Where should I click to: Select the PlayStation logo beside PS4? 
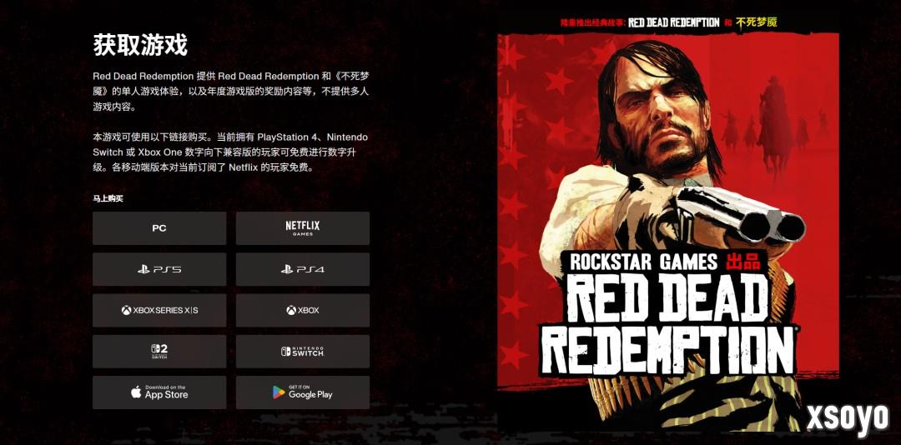(287, 268)
